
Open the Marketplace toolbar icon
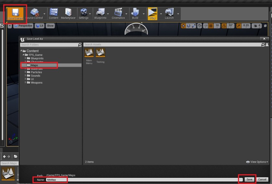click(68, 13)
